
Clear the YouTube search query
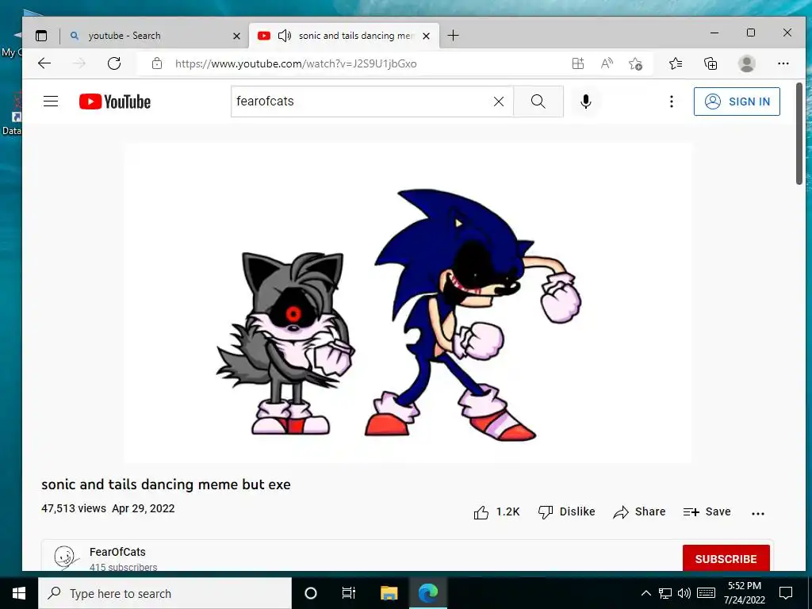[499, 101]
